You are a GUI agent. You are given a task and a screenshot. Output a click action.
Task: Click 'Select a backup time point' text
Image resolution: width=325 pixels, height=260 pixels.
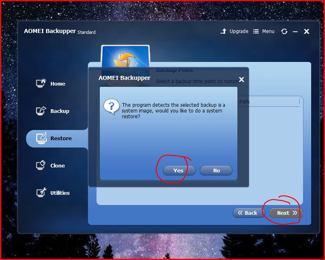tap(198, 81)
